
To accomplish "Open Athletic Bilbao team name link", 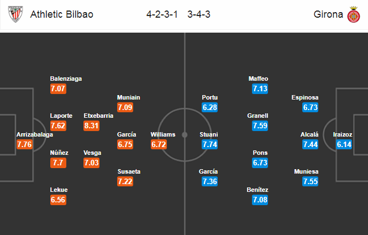I will coord(62,14).
